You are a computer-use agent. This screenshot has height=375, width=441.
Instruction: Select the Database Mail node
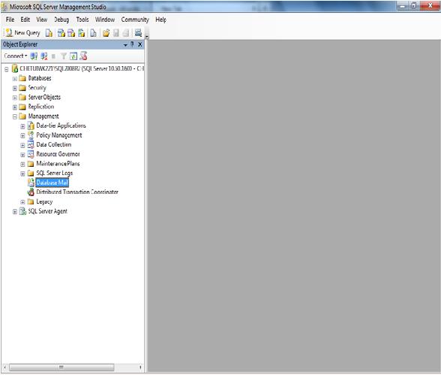click(x=52, y=183)
